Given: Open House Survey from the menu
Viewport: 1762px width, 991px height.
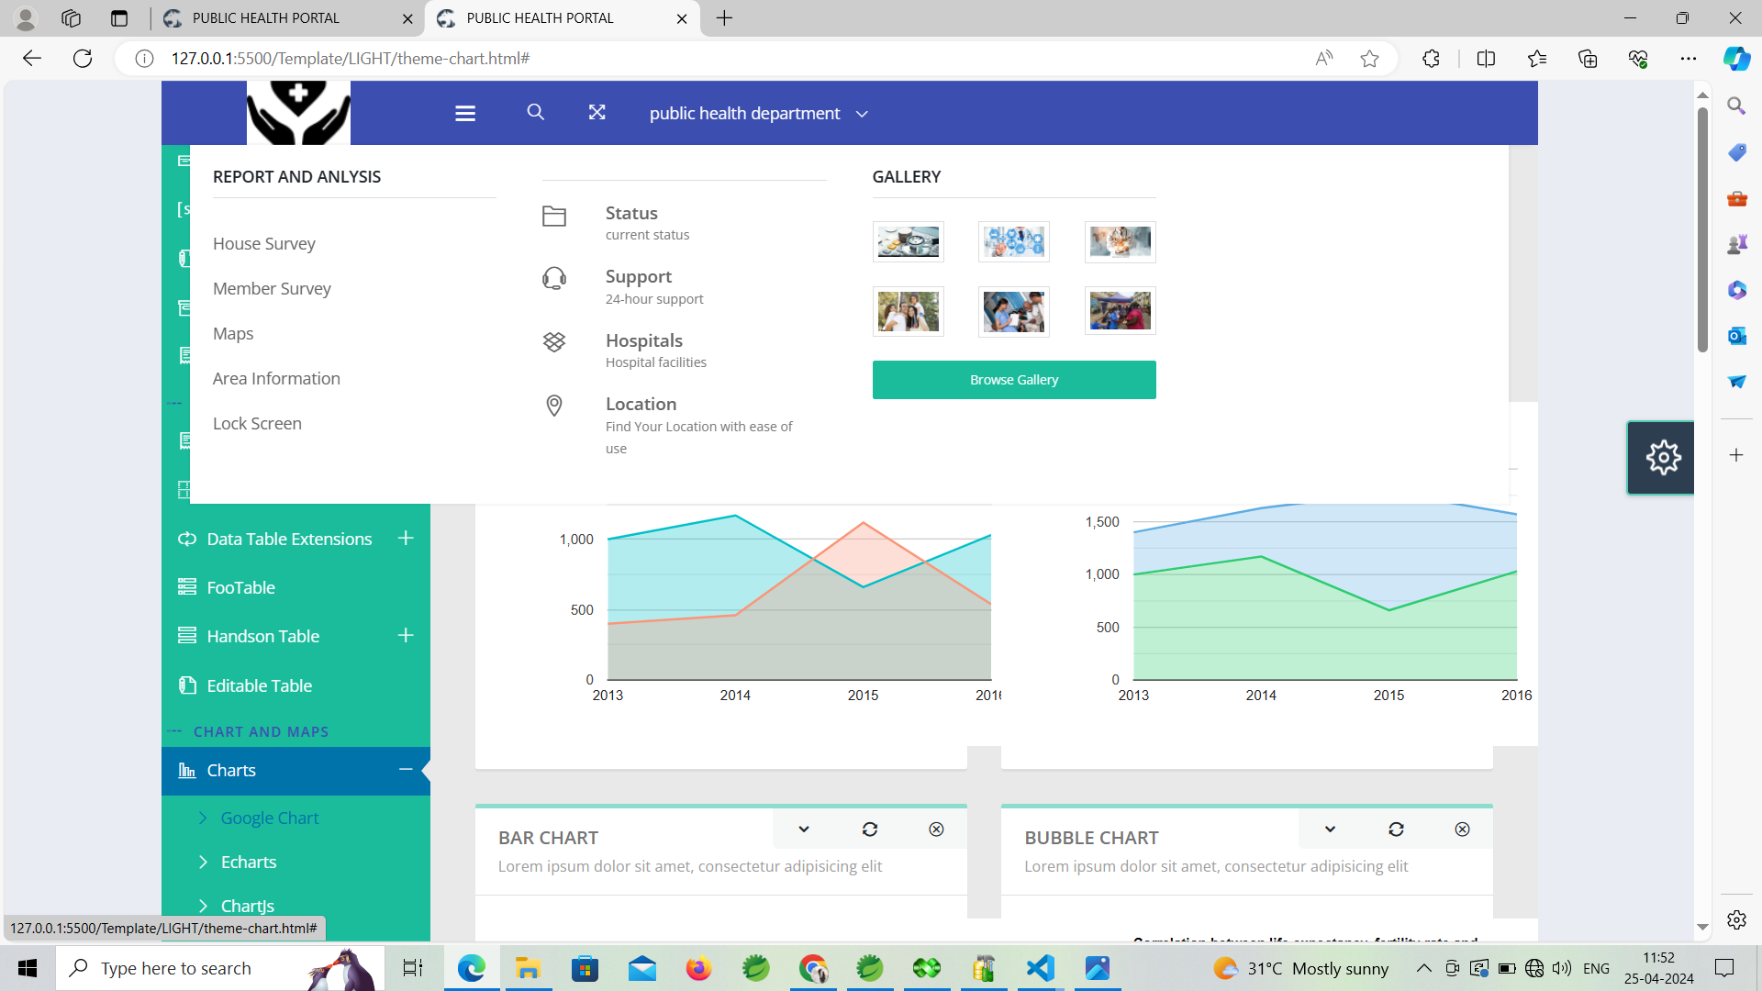Looking at the screenshot, I should point(264,243).
